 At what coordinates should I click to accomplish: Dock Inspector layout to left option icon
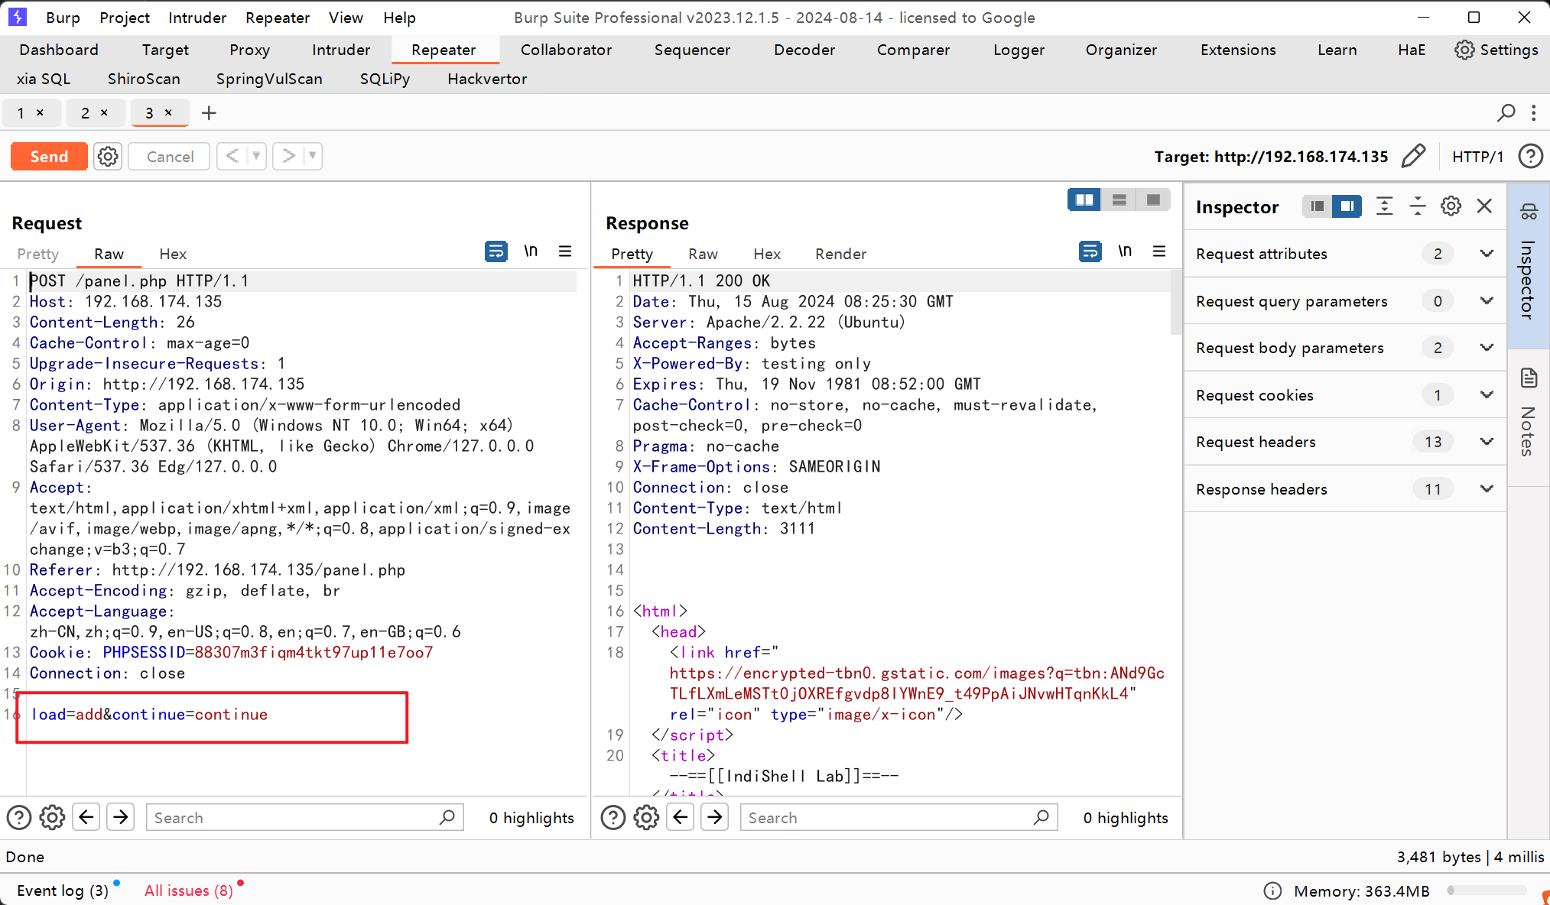[x=1317, y=206]
